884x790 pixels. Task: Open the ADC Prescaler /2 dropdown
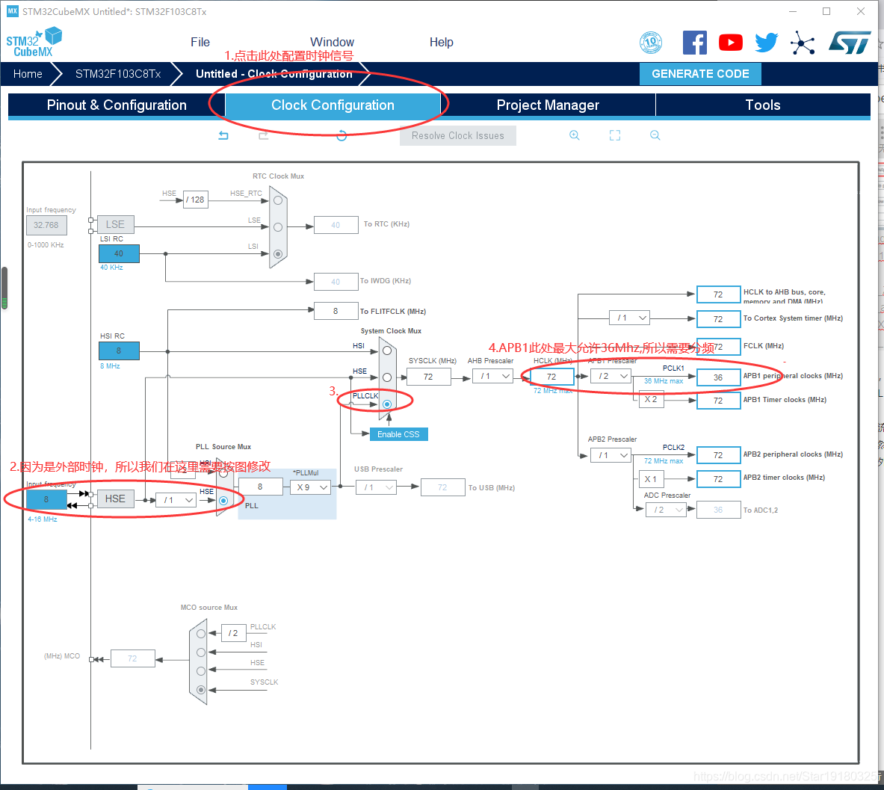click(666, 510)
